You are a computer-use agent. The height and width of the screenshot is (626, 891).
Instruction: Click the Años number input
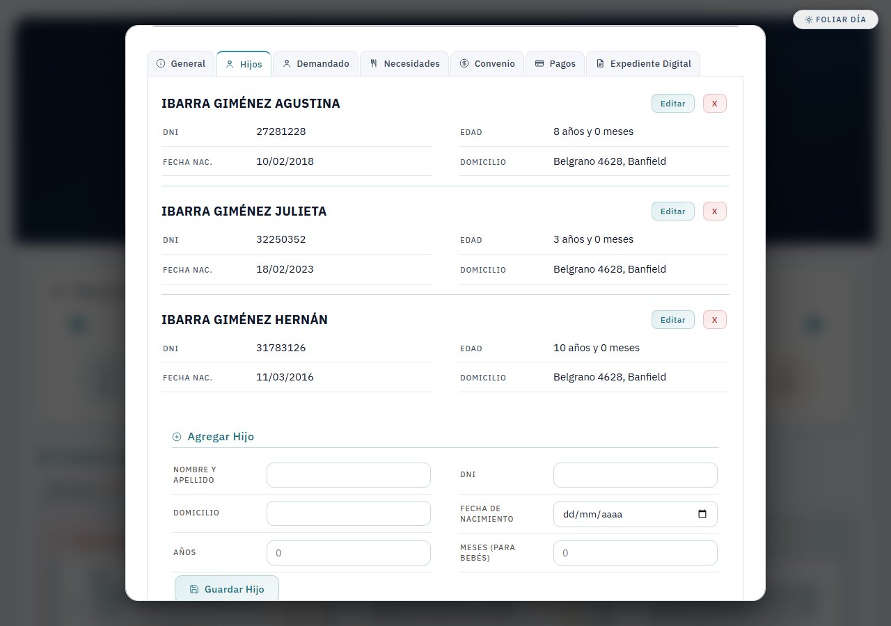coord(349,553)
